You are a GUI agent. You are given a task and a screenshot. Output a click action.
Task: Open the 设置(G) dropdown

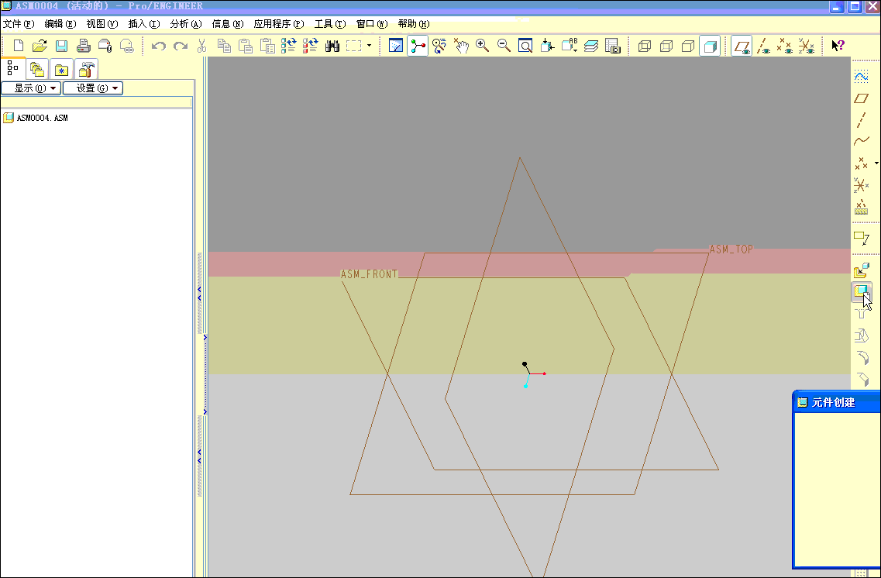(93, 88)
